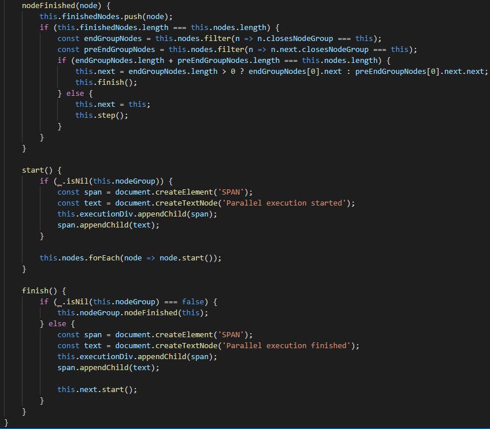Screen dimensions: 490x429
Task: Click 'document.createTextNode' on the finished message line
Action: [166, 346]
